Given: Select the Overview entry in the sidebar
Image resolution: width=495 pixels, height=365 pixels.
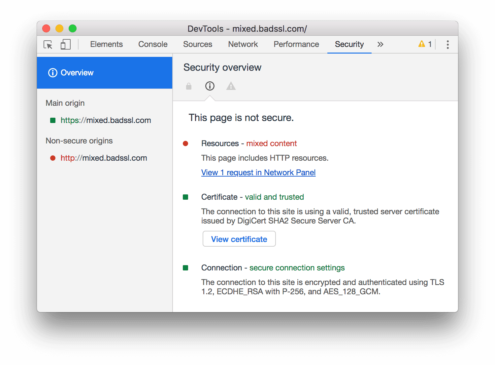Looking at the screenshot, I should click(77, 73).
